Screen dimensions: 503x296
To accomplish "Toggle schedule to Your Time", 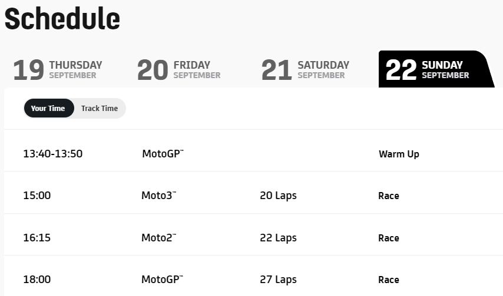I will [x=48, y=109].
